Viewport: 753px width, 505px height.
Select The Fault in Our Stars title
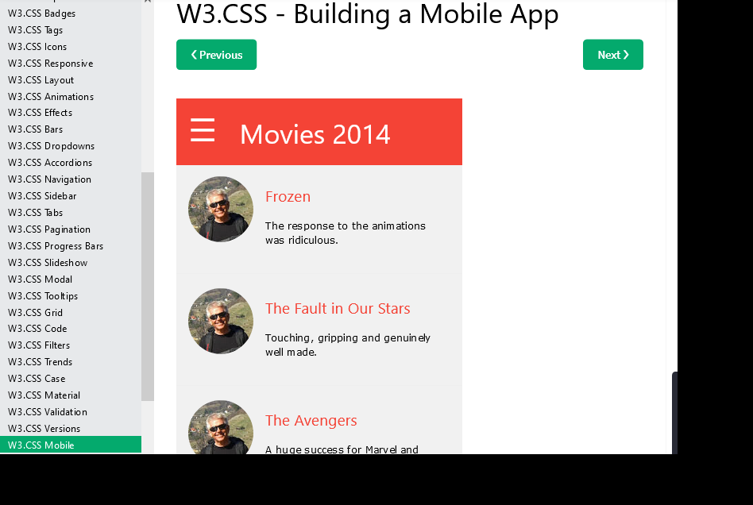[338, 309]
